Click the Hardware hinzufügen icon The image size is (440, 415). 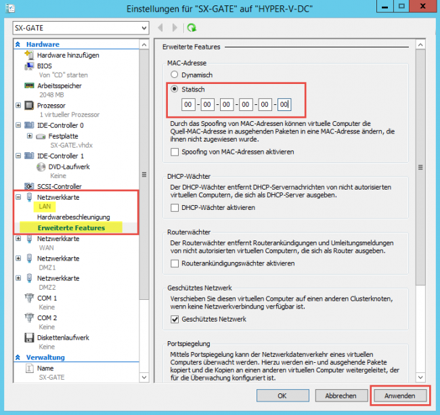pyautogui.click(x=29, y=54)
